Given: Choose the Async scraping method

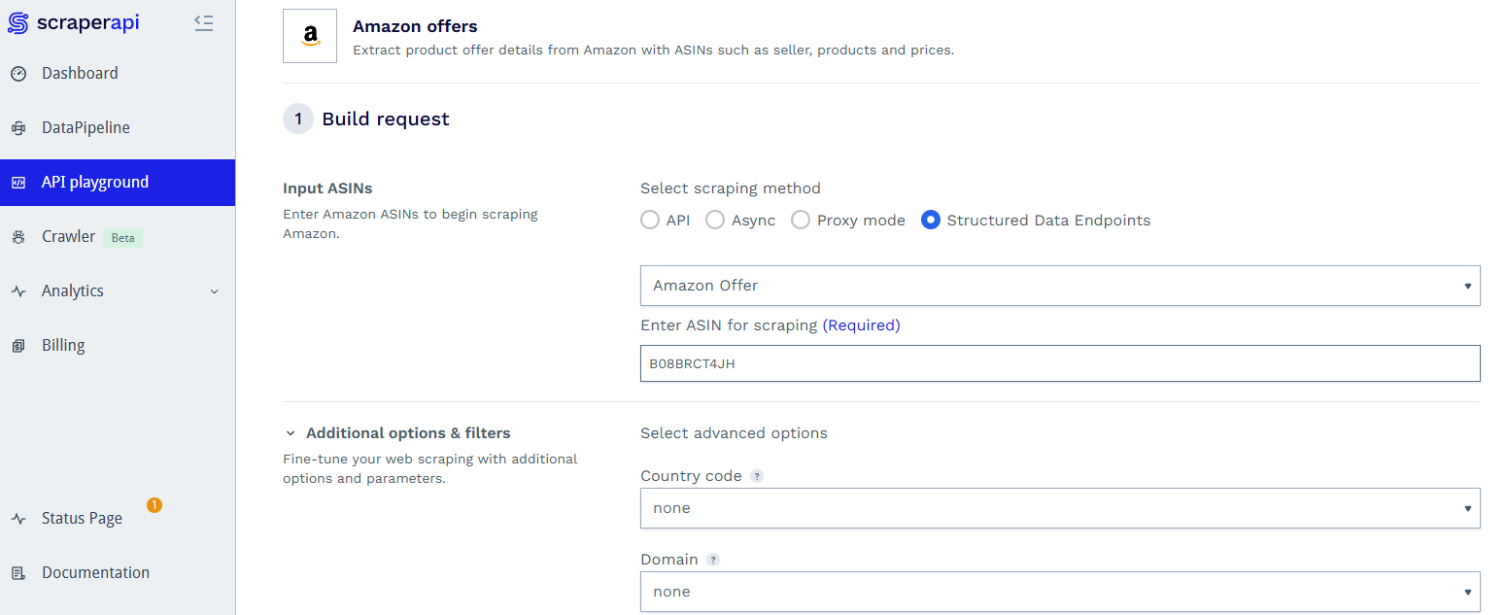Looking at the screenshot, I should [716, 220].
